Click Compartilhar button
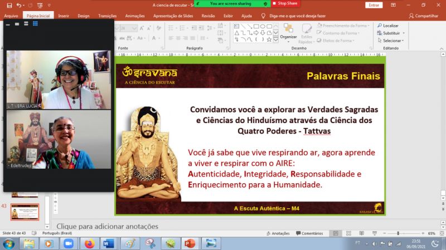The image size is (446, 250). click(x=424, y=16)
